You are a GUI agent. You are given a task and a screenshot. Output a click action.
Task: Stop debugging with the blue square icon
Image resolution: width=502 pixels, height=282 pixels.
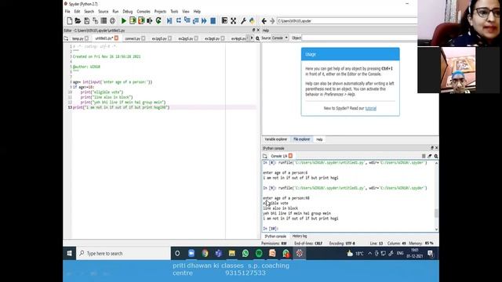pyautogui.click(x=213, y=21)
